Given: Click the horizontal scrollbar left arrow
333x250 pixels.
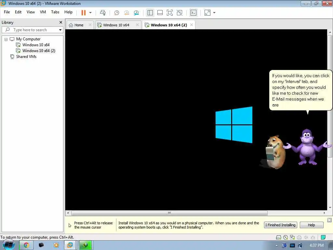Looking at the screenshot, I should pyautogui.click(x=68, y=213).
